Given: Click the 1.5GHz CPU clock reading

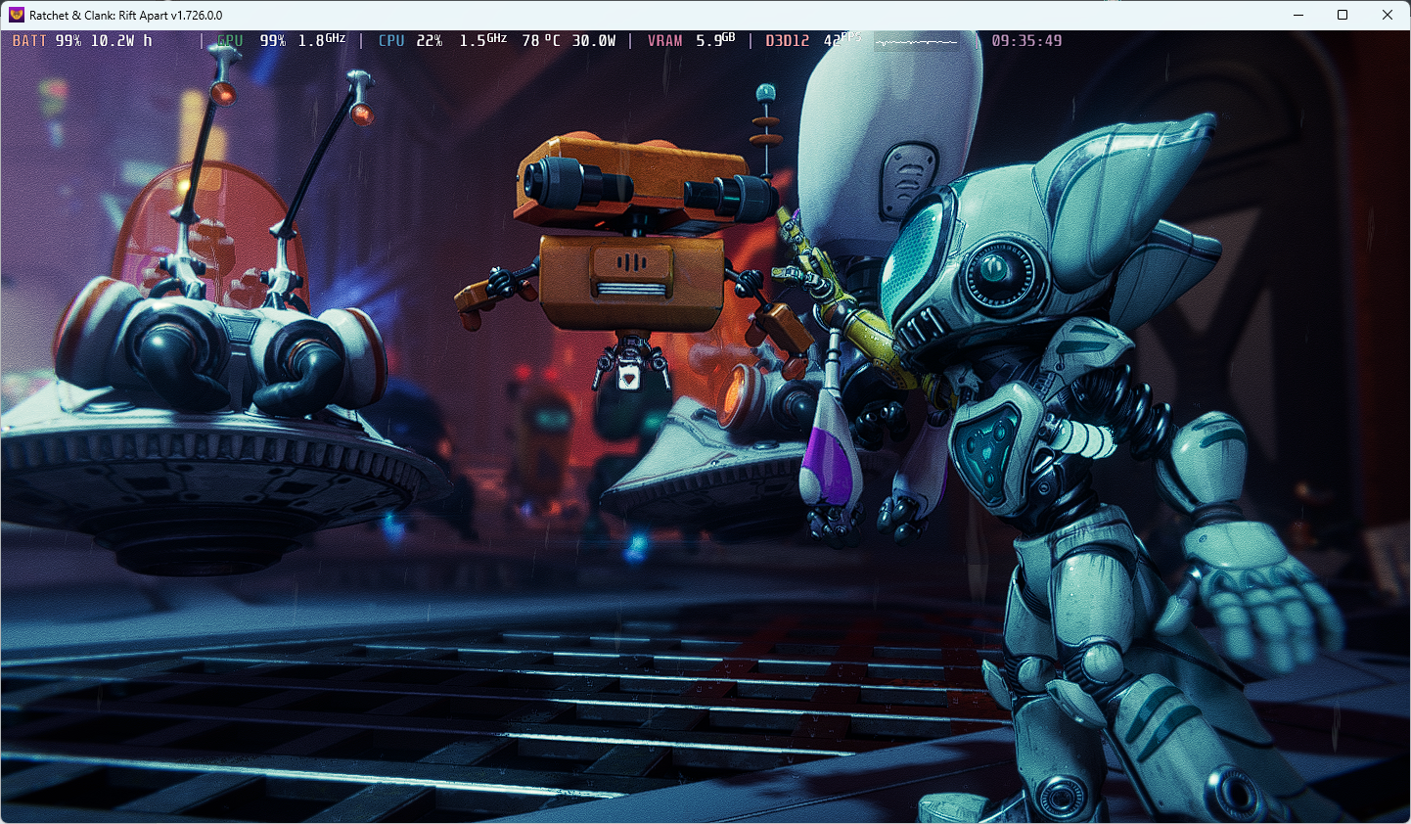Looking at the screenshot, I should tap(483, 40).
